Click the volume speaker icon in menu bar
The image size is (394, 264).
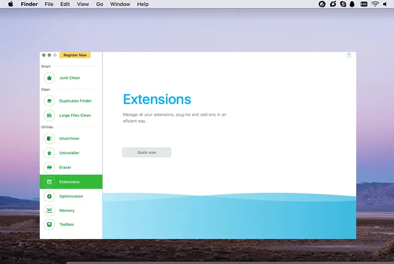(x=387, y=4)
